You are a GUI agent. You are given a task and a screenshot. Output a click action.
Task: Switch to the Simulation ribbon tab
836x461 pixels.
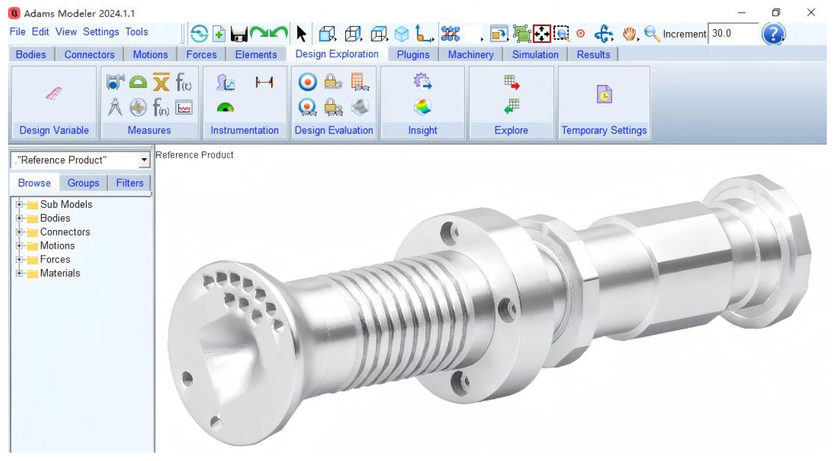535,55
